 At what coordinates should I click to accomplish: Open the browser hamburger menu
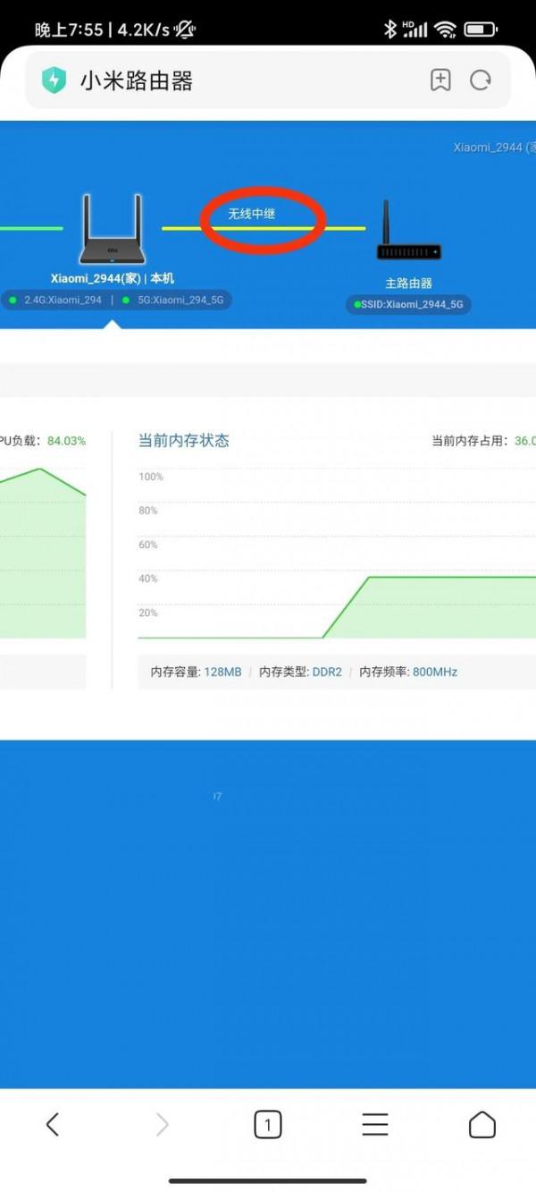pyautogui.click(x=375, y=1124)
